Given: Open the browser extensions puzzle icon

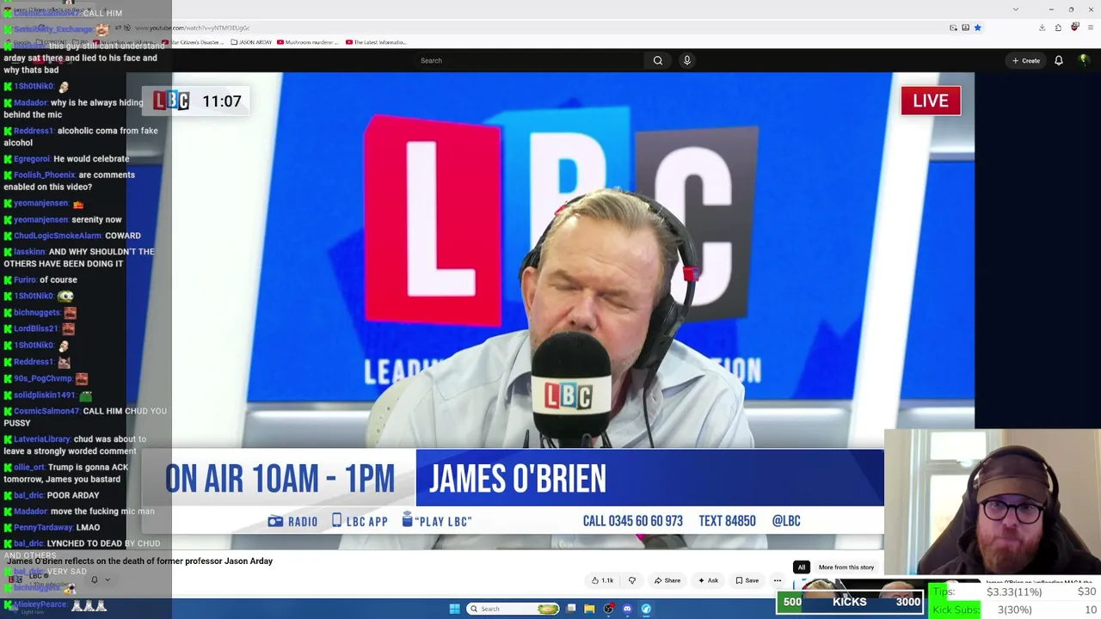Looking at the screenshot, I should click(x=1058, y=28).
